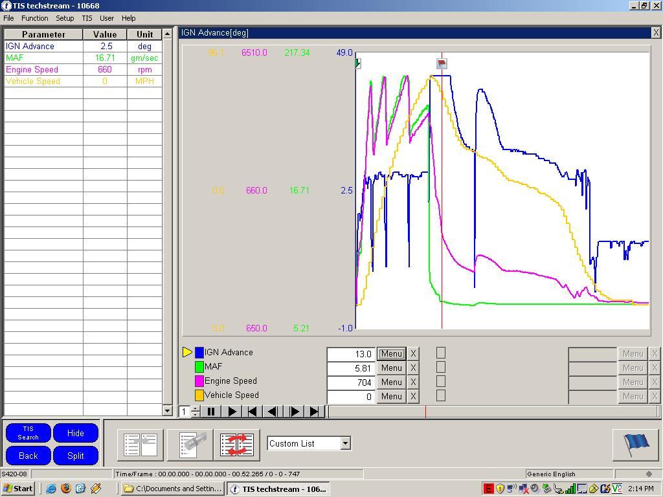Open Menu for Engine Speed graph
Viewport: 663px width, 497px height.
pos(391,382)
